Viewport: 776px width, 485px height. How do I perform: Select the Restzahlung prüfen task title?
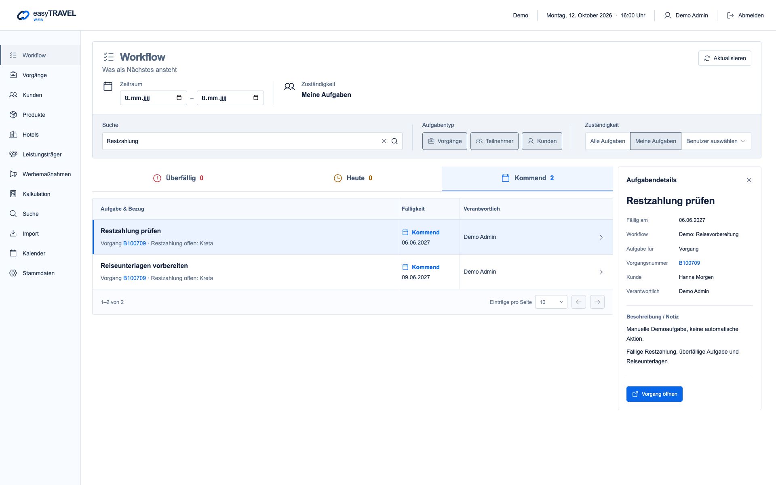[x=131, y=231]
